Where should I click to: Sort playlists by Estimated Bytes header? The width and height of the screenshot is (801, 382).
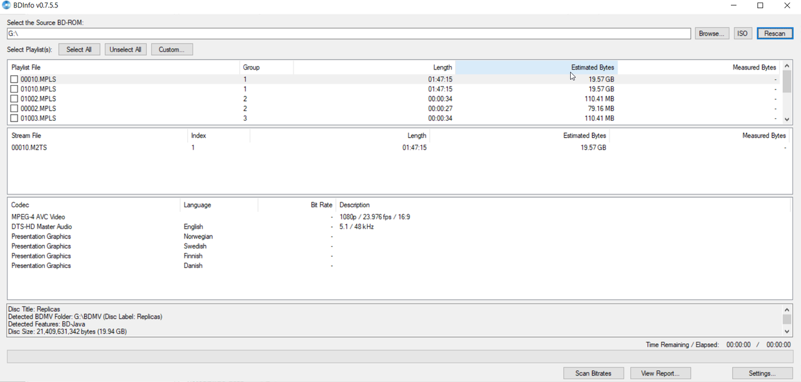click(536, 67)
